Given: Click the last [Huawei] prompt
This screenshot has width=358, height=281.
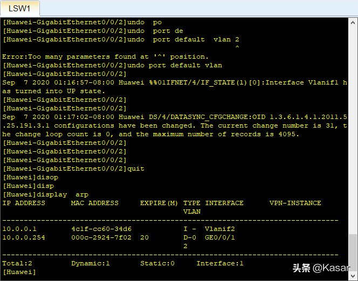Looking at the screenshot, I should coord(19,272).
